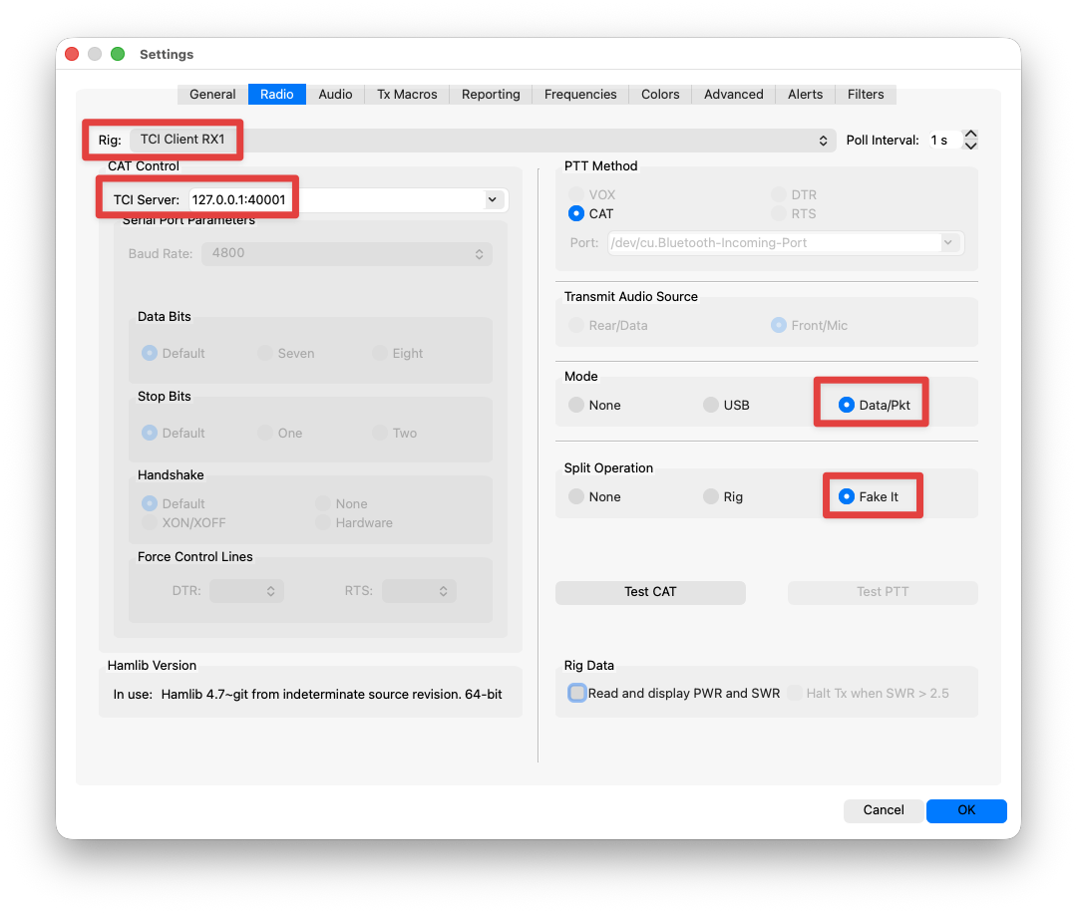Set Split Operation to Rig
Screen dimensions: 1077x913
[723, 496]
